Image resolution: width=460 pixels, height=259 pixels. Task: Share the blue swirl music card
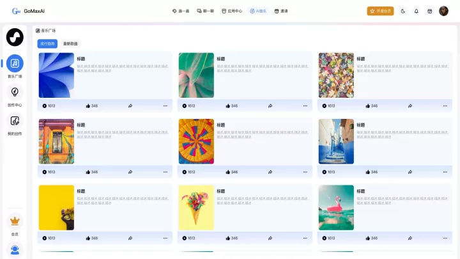[130, 106]
